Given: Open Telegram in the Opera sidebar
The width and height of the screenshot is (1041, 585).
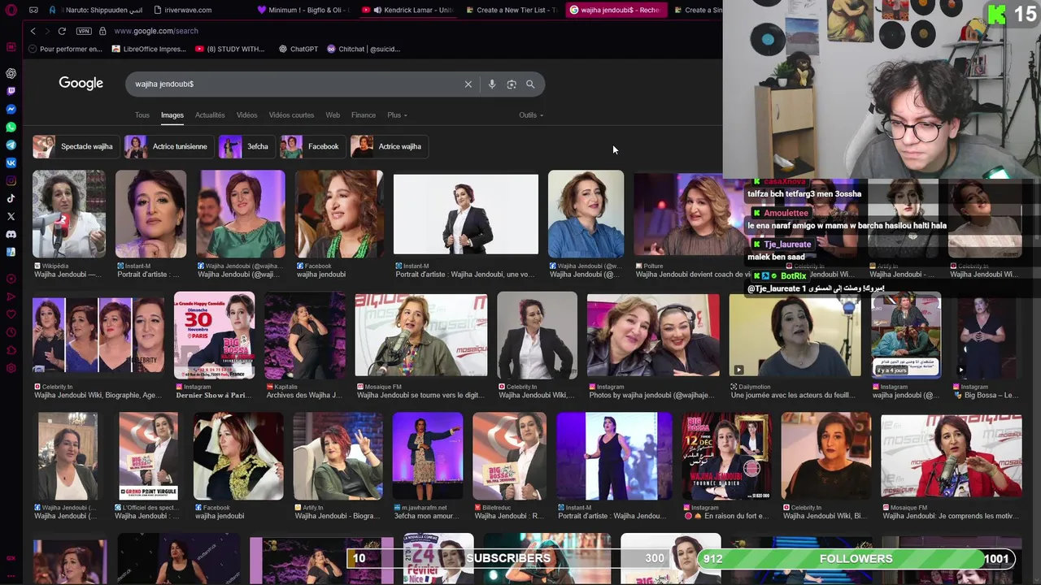Looking at the screenshot, I should (x=11, y=145).
